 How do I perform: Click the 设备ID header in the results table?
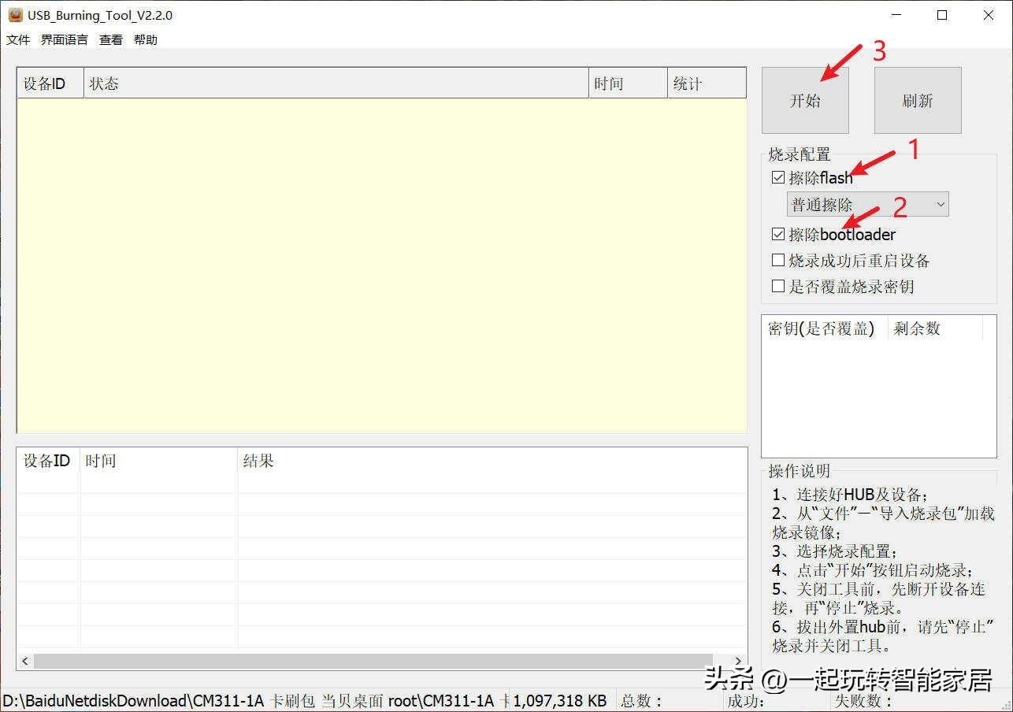[x=48, y=461]
